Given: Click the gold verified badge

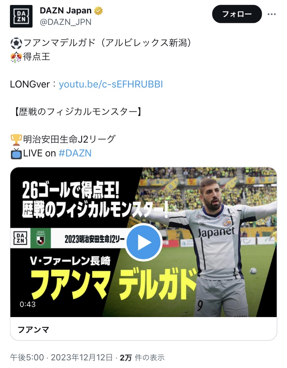Looking at the screenshot, I should coord(98,11).
